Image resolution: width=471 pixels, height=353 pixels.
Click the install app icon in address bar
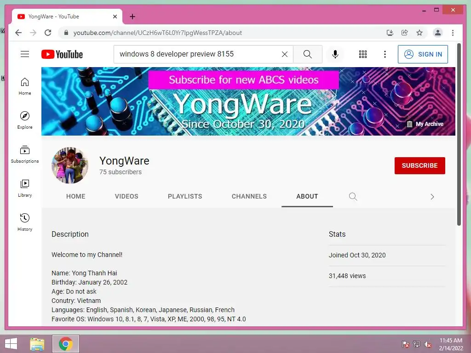coord(390,33)
